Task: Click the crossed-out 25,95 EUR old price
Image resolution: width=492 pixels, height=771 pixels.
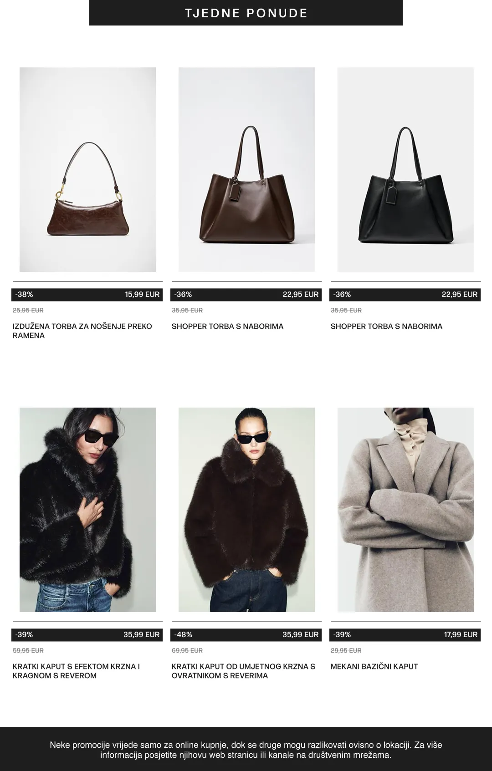Action: tap(28, 310)
